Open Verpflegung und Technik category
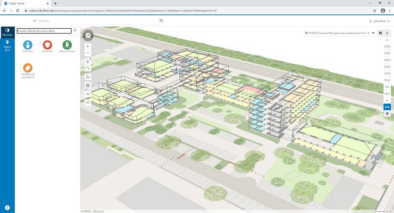Image resolution: width=394 pixels, height=213 pixels. point(27,70)
